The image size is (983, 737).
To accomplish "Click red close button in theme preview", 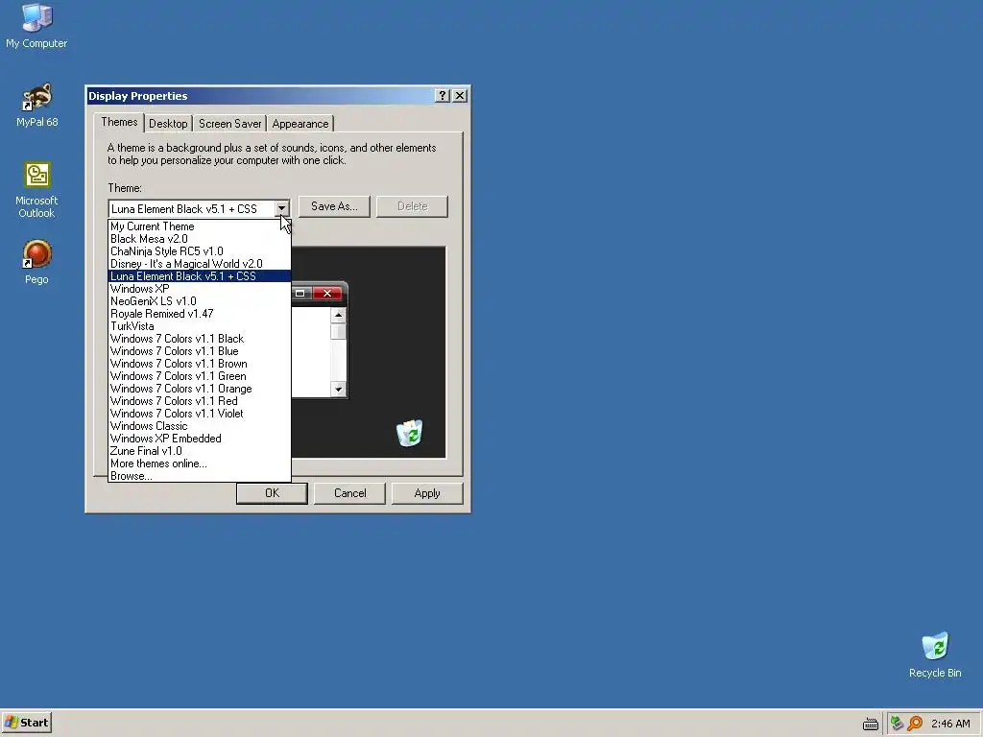I will click(x=327, y=294).
